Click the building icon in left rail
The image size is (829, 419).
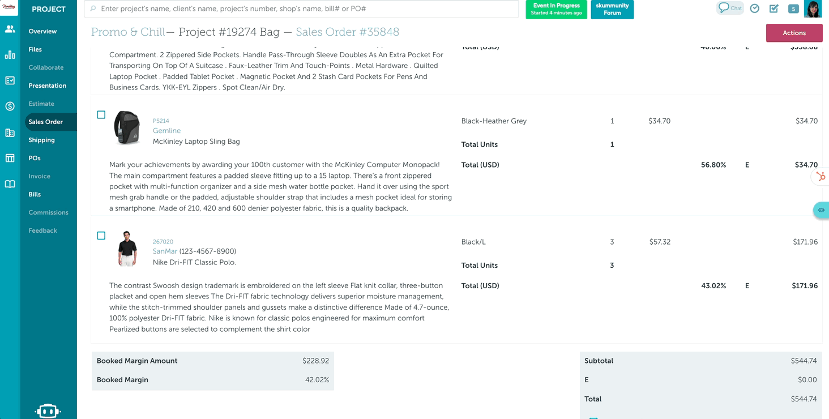(x=10, y=133)
